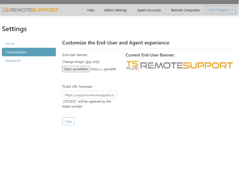Click Customize the End-User and Agent experience heading
Image resolution: width=239 pixels, height=179 pixels.
click(x=116, y=43)
